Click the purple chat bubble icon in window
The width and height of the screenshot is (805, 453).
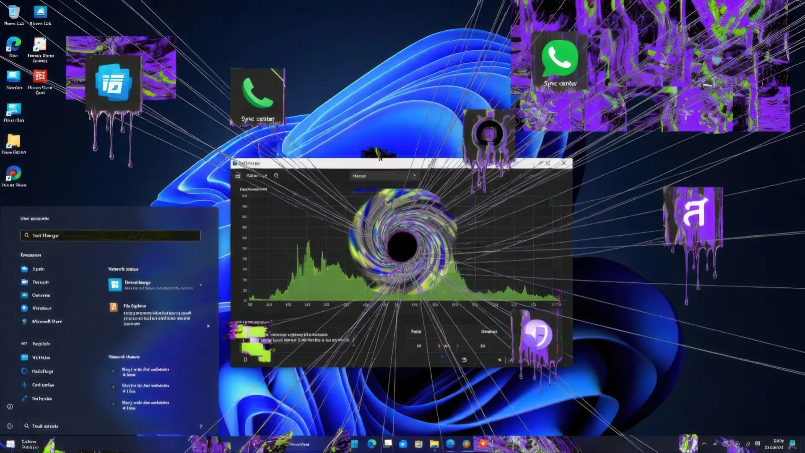536,334
